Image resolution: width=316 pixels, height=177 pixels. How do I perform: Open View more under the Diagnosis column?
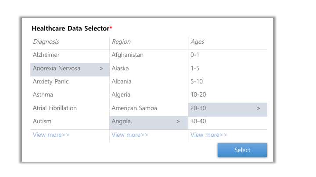[x=51, y=135]
